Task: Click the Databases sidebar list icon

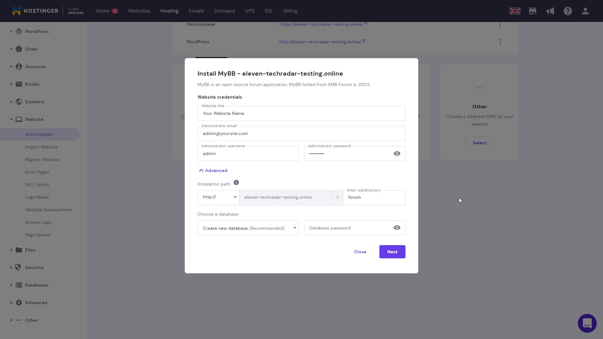Action: [x=19, y=285]
